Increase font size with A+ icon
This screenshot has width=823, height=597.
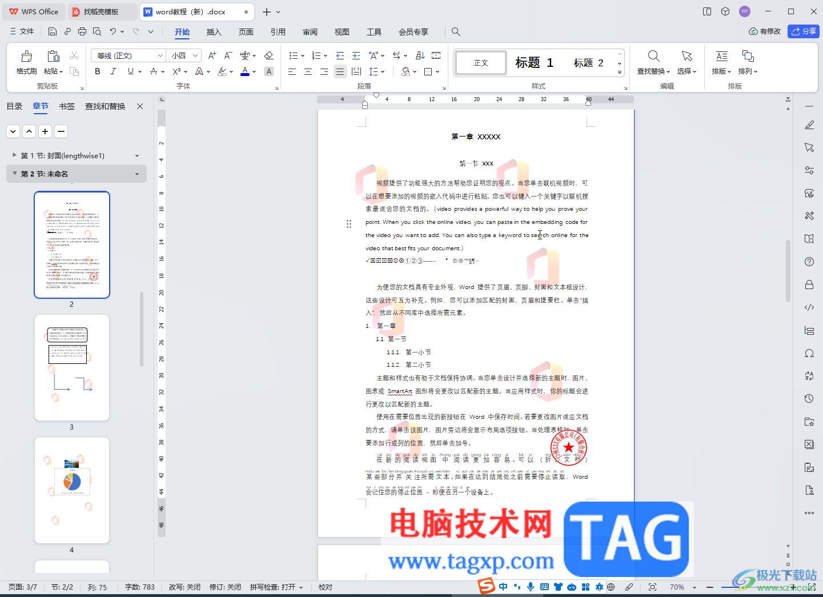pyautogui.click(x=212, y=55)
